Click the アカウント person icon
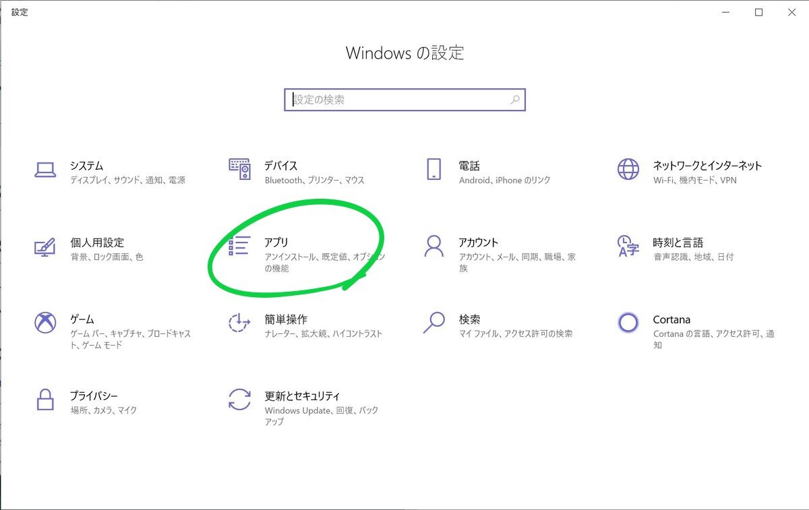This screenshot has width=809, height=510. click(x=433, y=247)
